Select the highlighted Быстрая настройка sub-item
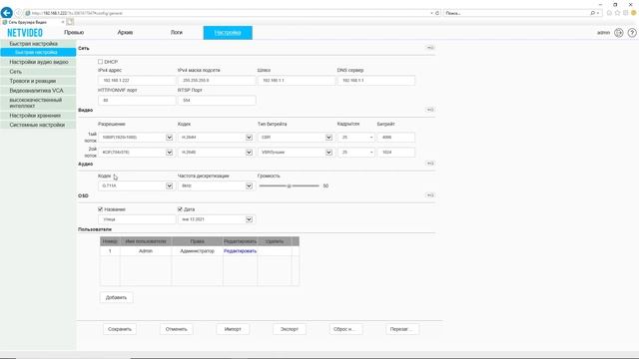Screen dimensions: 639x359 tap(38, 53)
